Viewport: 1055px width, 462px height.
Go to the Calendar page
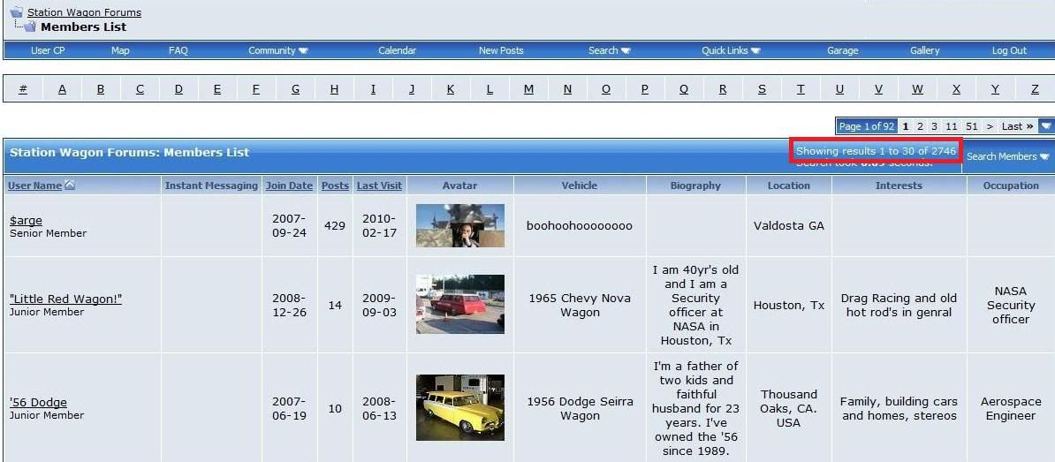click(397, 50)
